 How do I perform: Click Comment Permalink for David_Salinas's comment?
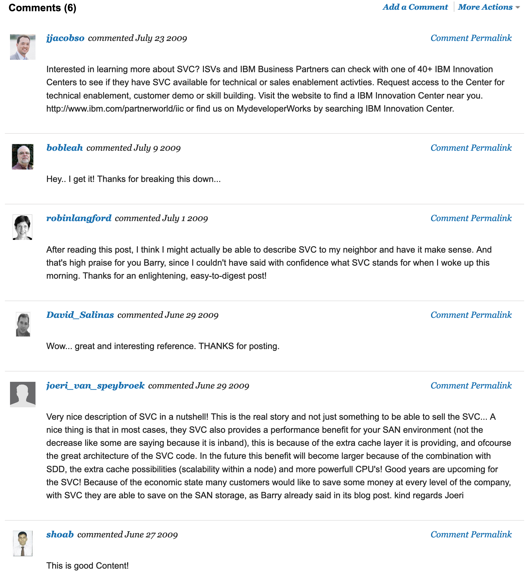(471, 315)
